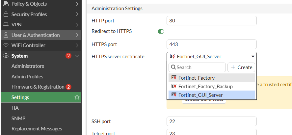Click the certificate Search input field
The width and height of the screenshot is (292, 135).
[x=197, y=67]
